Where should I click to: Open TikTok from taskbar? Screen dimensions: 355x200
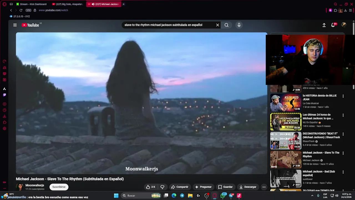click(x=239, y=196)
